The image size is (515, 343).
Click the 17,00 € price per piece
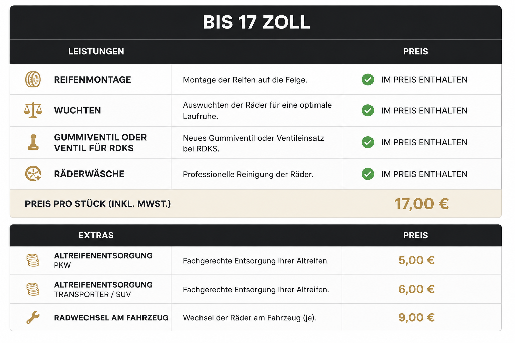pyautogui.click(x=421, y=204)
